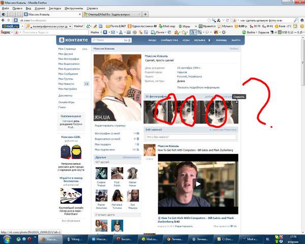
Task: Click the VK header link помощь
Action: pyautogui.click(x=221, y=40)
